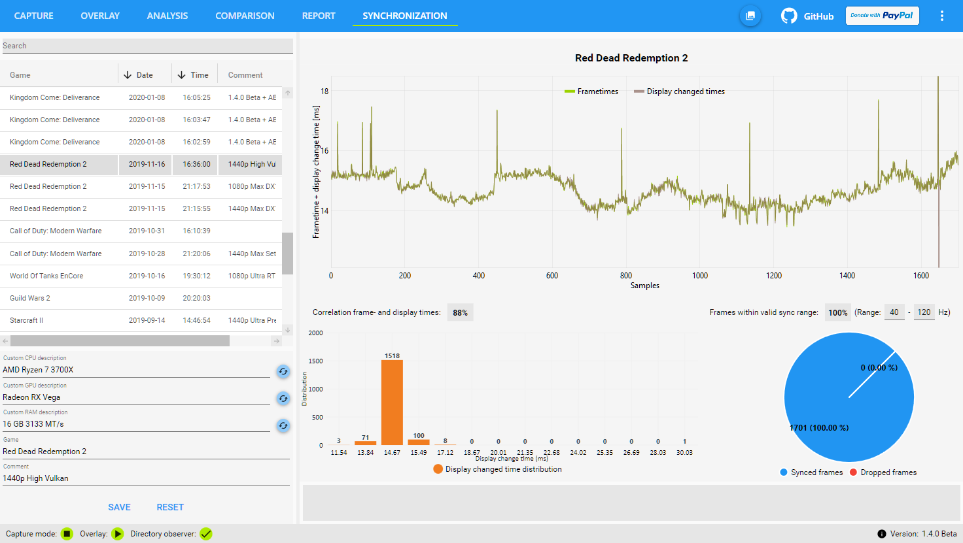Open the REPORT tab

click(x=319, y=16)
